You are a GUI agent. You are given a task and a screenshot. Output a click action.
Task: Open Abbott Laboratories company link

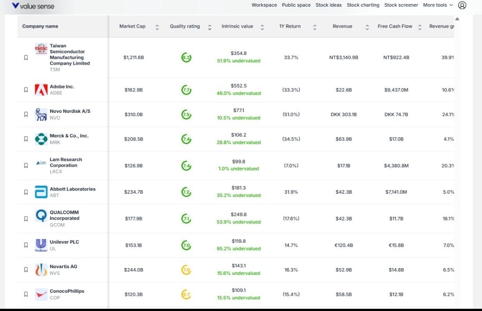click(72, 189)
